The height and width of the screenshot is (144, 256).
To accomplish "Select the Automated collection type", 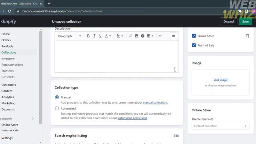I will 57,108.
